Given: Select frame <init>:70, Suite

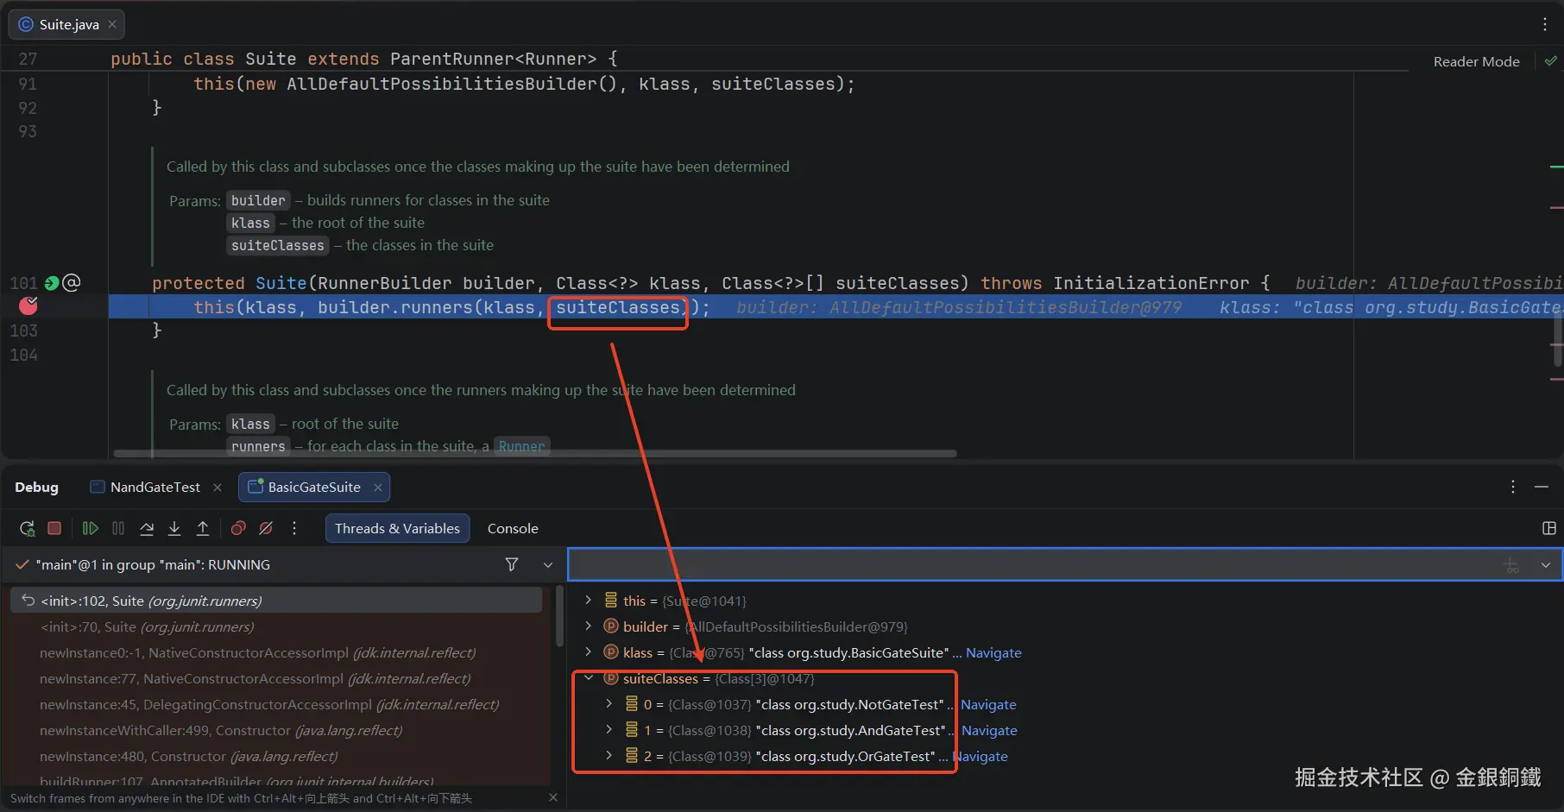Looking at the screenshot, I should [x=276, y=626].
